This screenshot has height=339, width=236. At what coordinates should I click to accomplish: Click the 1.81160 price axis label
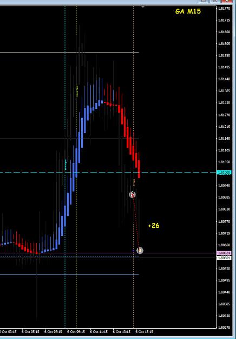224,138
